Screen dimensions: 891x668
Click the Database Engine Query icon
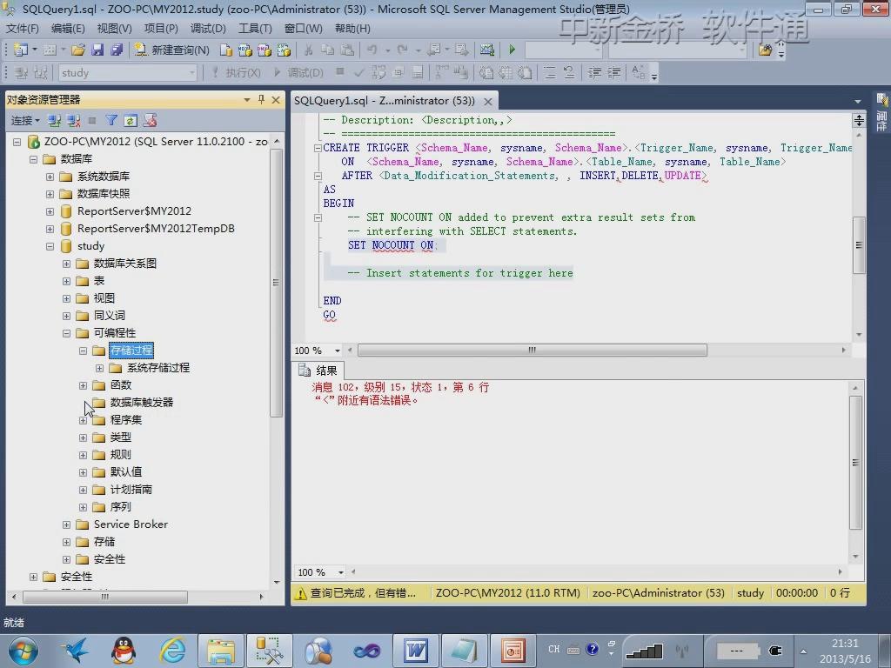pos(225,50)
